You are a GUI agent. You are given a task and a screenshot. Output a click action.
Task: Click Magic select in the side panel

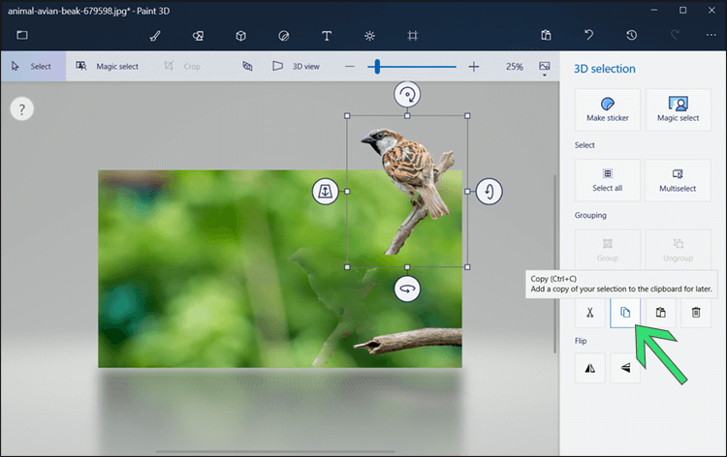coord(678,109)
